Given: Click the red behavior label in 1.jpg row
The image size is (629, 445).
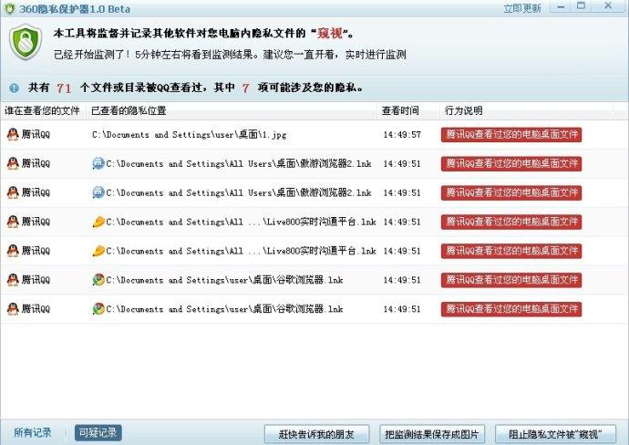Looking at the screenshot, I should click(511, 134).
